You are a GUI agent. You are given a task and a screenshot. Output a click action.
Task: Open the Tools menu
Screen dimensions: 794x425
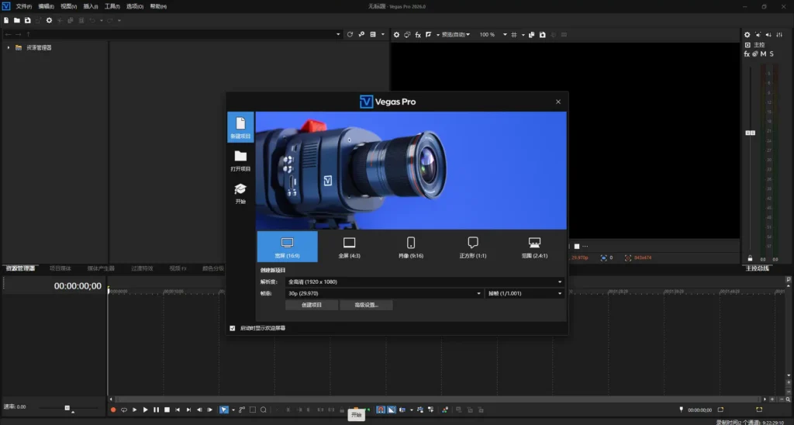pyautogui.click(x=112, y=6)
